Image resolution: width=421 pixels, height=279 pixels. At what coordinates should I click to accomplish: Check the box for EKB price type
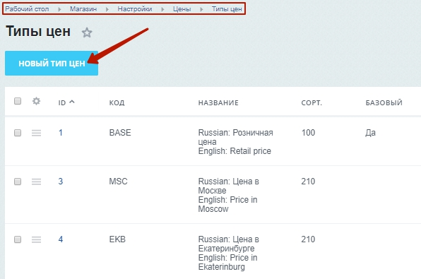(x=18, y=239)
